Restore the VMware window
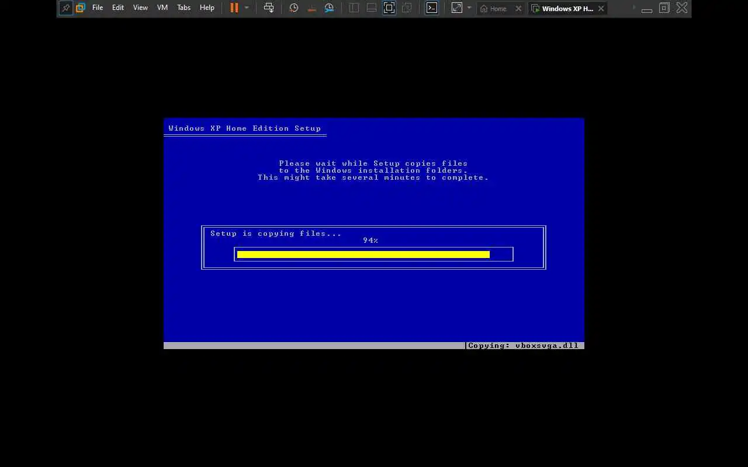The width and height of the screenshot is (748, 467). pos(664,8)
